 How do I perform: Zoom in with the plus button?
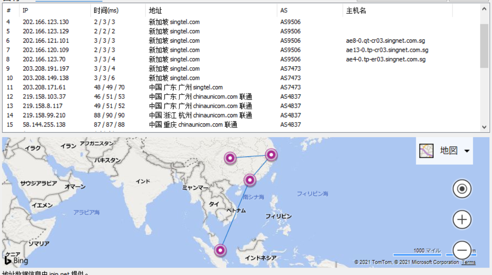[462, 220]
